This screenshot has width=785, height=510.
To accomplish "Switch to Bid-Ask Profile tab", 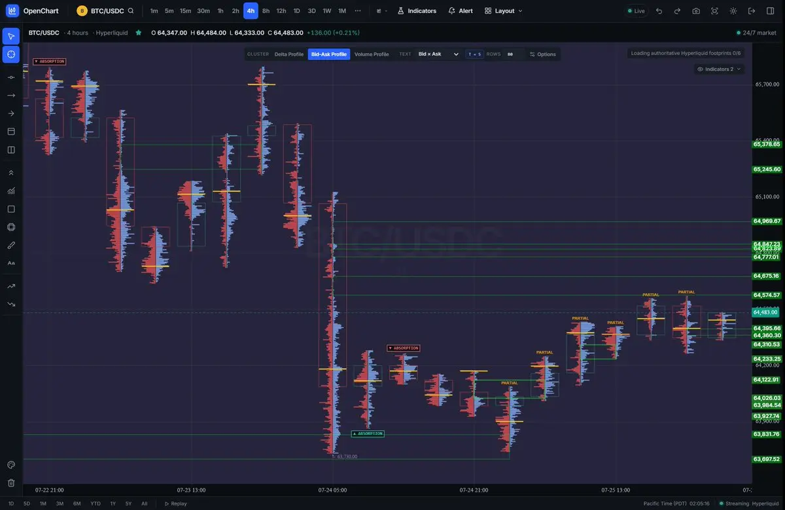I will click(329, 54).
